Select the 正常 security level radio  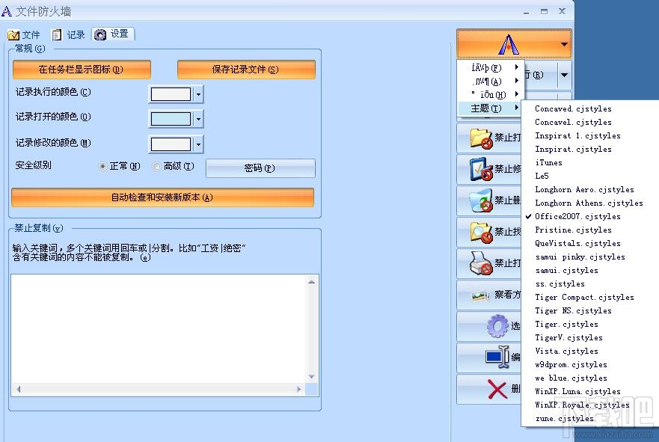[102, 167]
